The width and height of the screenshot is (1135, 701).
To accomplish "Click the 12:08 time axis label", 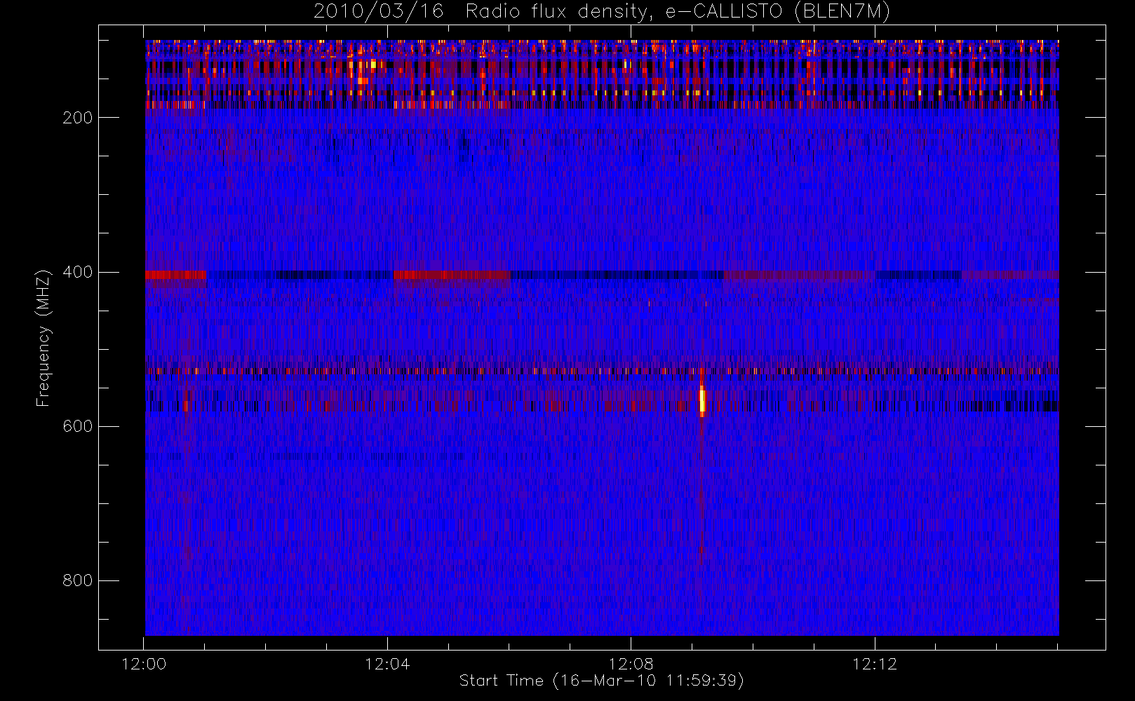I will [x=631, y=664].
